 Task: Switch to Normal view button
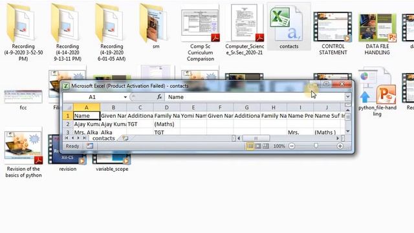tap(250, 146)
